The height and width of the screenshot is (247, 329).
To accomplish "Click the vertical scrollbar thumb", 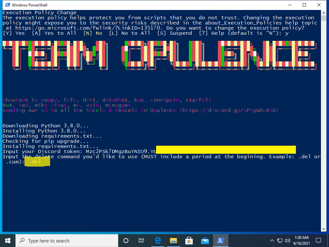I will (324, 18).
